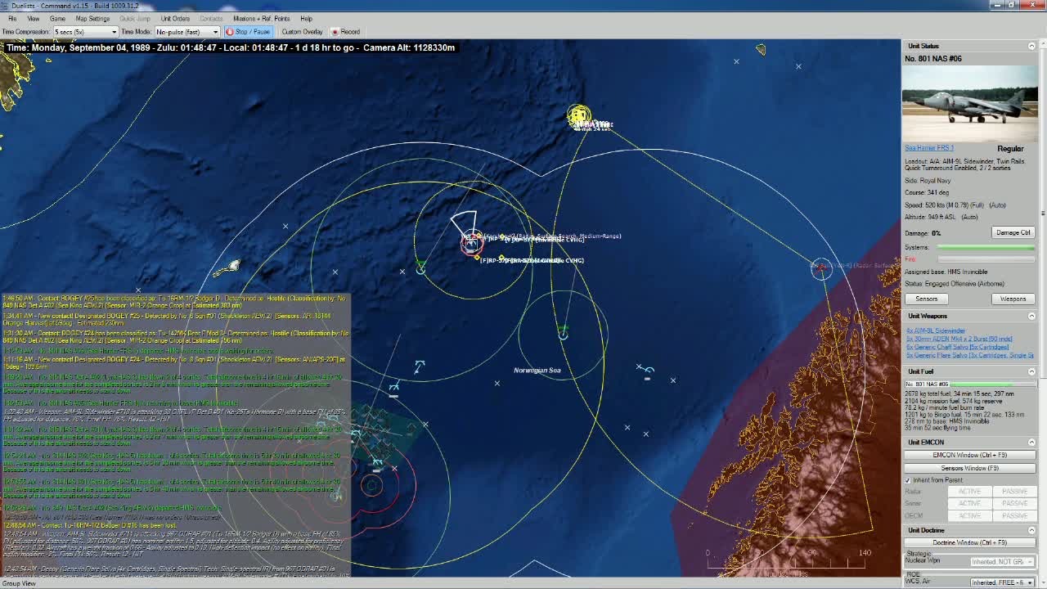Set Radar to PASSIVE

pos(1013,492)
